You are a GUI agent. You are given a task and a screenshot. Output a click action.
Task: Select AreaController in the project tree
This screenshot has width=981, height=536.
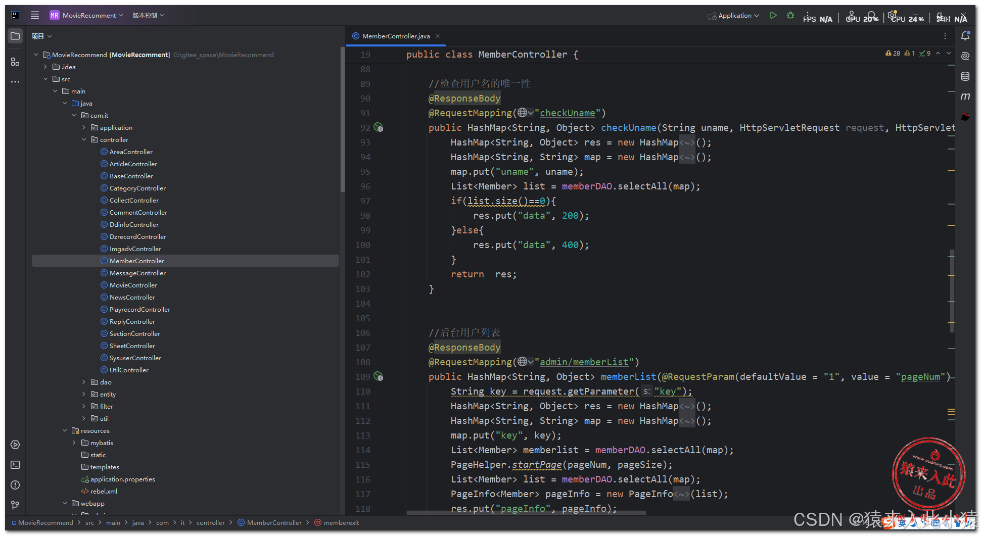[130, 152]
